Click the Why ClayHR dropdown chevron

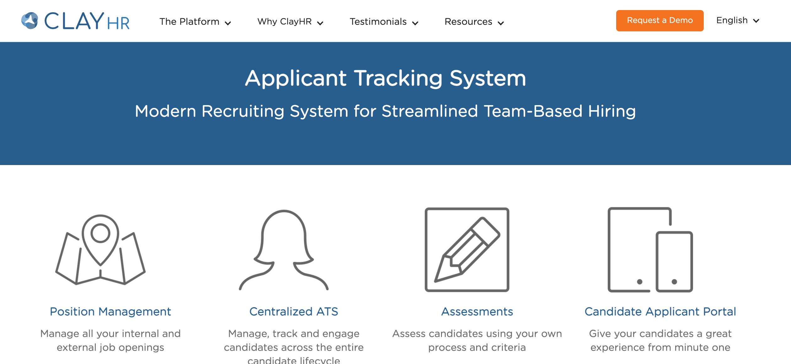pyautogui.click(x=320, y=23)
